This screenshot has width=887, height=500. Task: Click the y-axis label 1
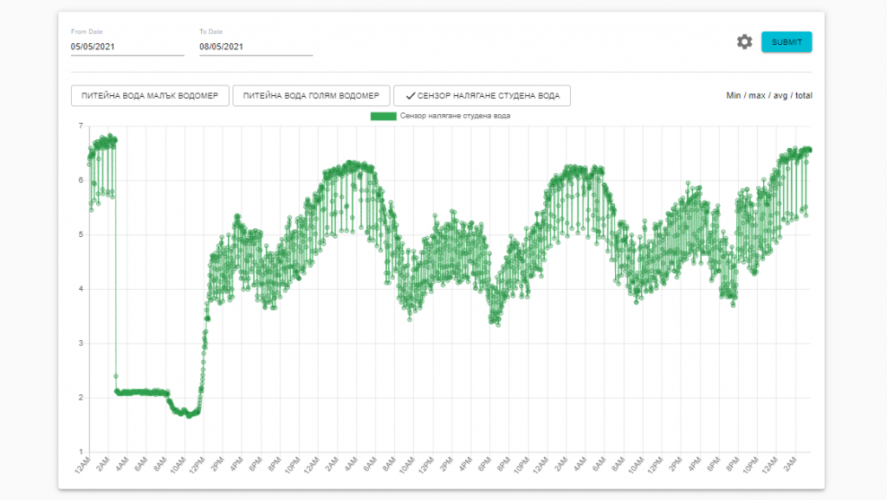(x=81, y=452)
